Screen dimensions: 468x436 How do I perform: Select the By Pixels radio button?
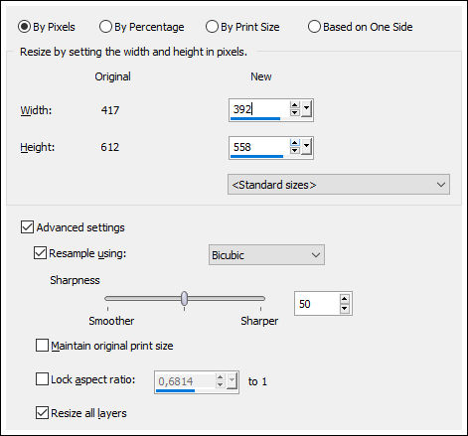click(47, 27)
